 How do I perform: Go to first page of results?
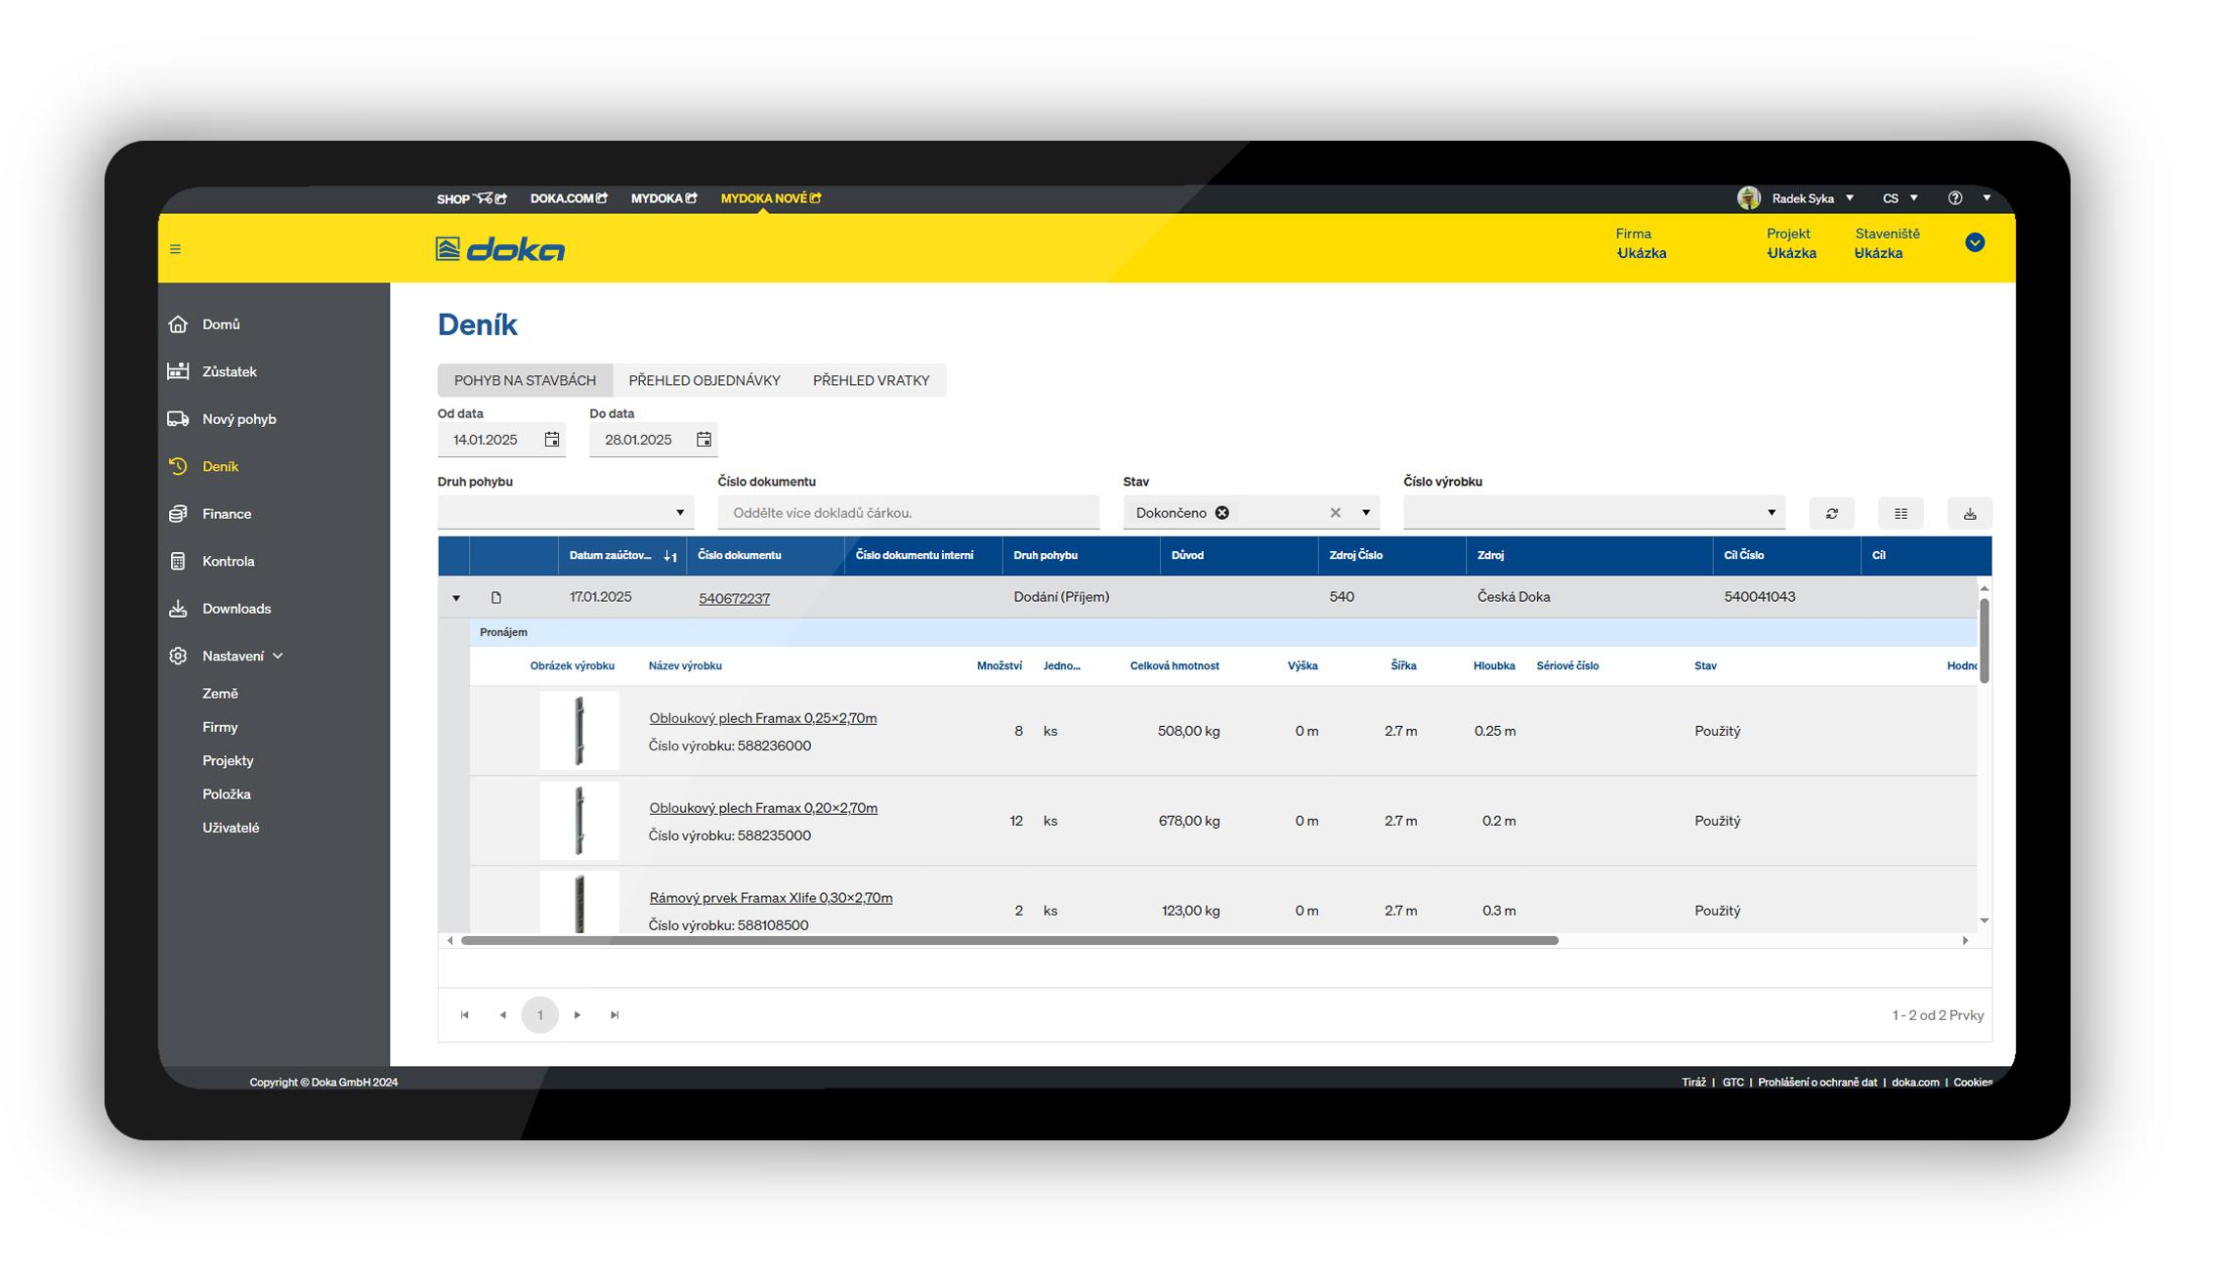tap(465, 1015)
